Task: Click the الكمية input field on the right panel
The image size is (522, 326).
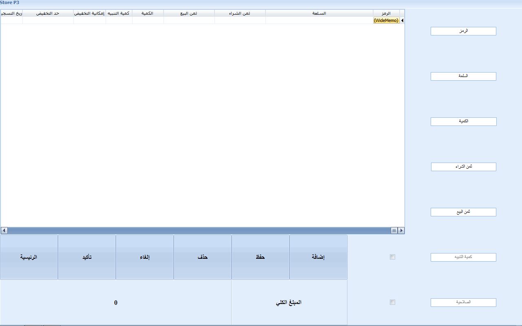Action: tap(463, 121)
